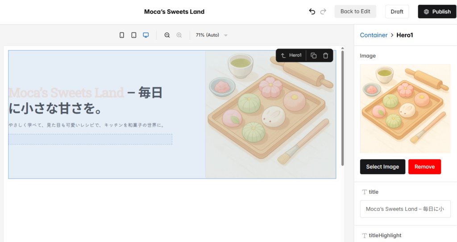The width and height of the screenshot is (457, 242).
Task: Zoom in the canvas
Action: tap(179, 35)
